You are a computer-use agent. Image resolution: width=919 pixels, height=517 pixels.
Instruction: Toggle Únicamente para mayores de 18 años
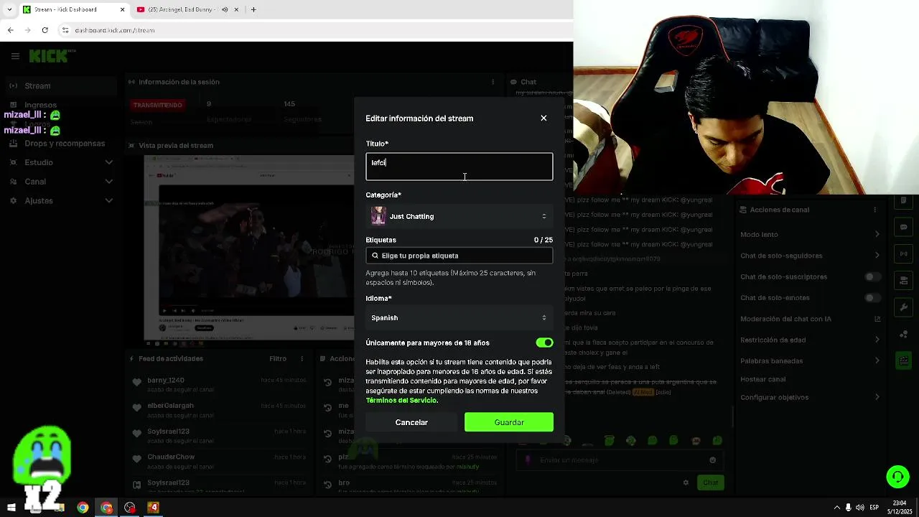point(544,343)
